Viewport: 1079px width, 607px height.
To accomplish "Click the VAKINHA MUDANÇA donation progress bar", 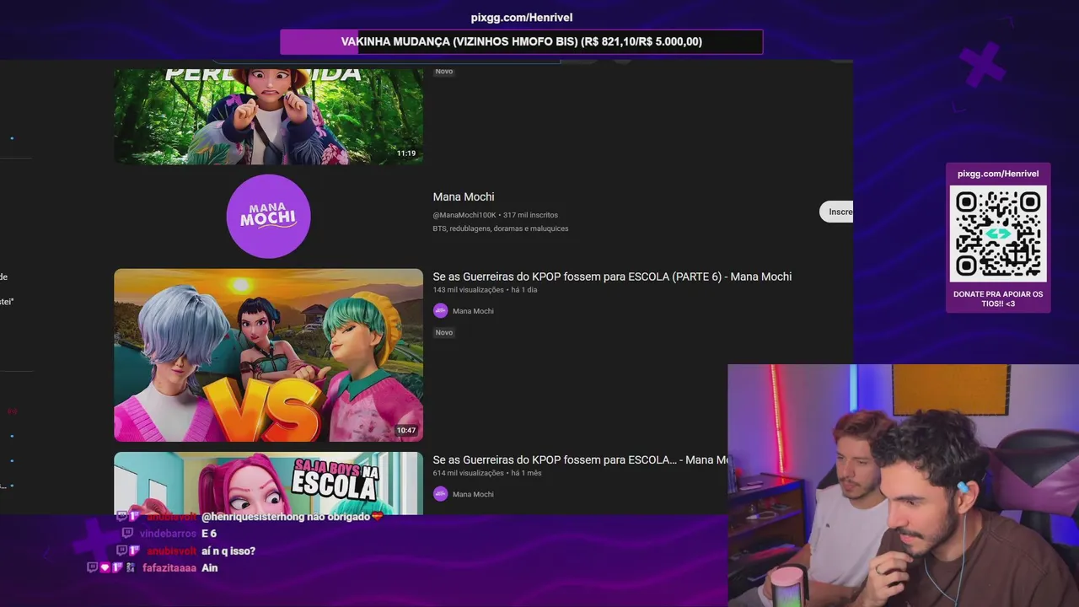I will click(x=522, y=41).
